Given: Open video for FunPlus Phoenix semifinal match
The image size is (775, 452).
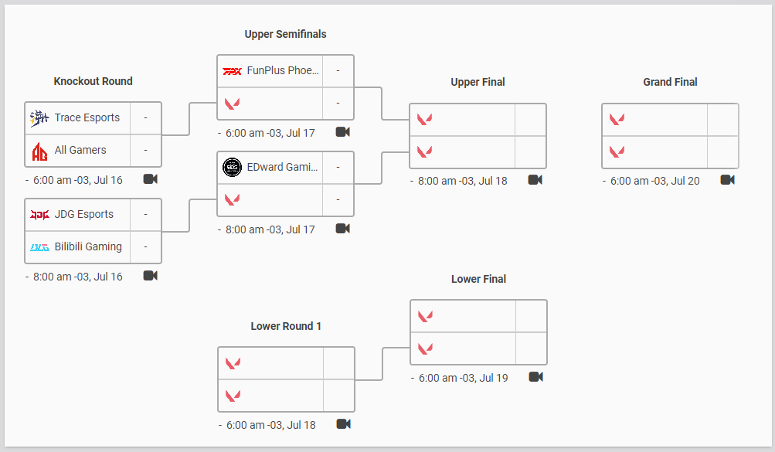Looking at the screenshot, I should tap(342, 132).
